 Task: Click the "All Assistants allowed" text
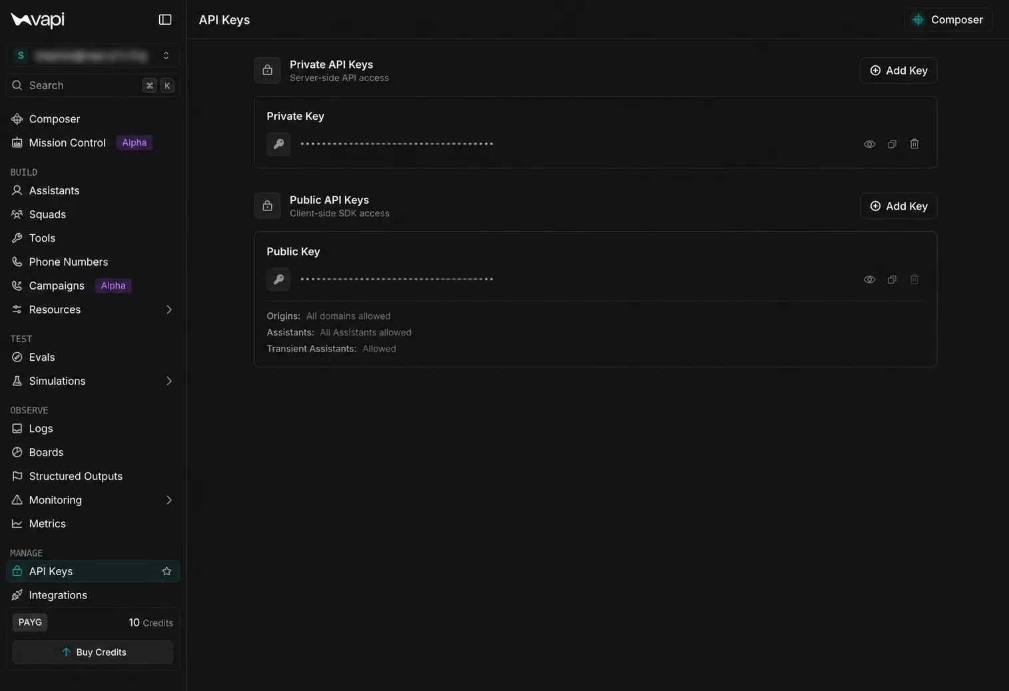click(x=366, y=332)
